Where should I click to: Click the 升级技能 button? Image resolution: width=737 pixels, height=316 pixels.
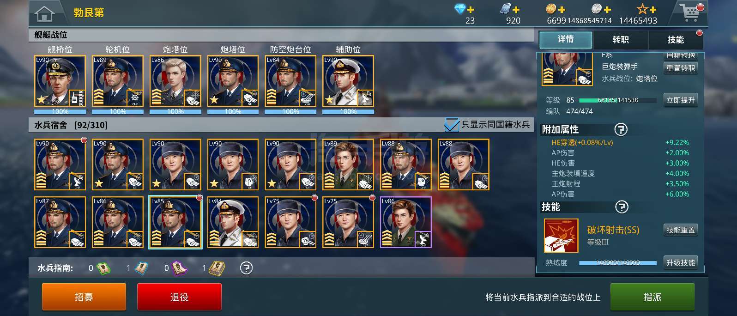point(680,262)
